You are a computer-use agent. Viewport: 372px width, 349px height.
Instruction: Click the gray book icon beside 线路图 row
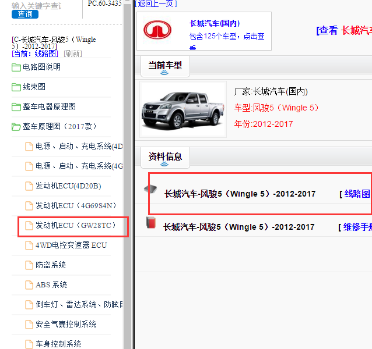(x=150, y=189)
